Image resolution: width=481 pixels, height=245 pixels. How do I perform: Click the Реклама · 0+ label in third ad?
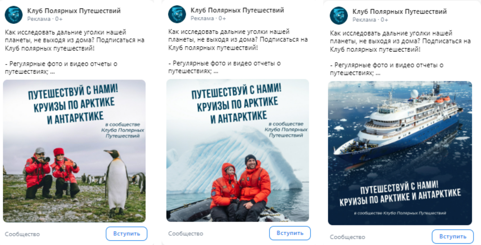pos(370,20)
